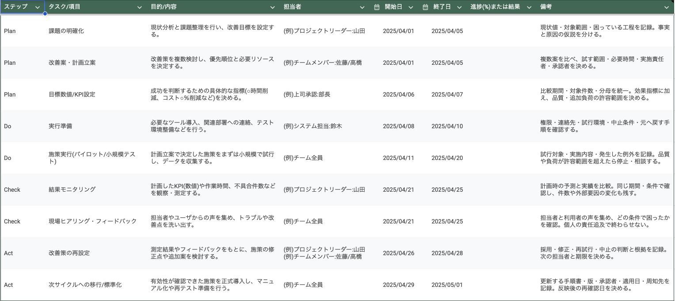Select the 改善策の再設定 task cell

[96, 253]
